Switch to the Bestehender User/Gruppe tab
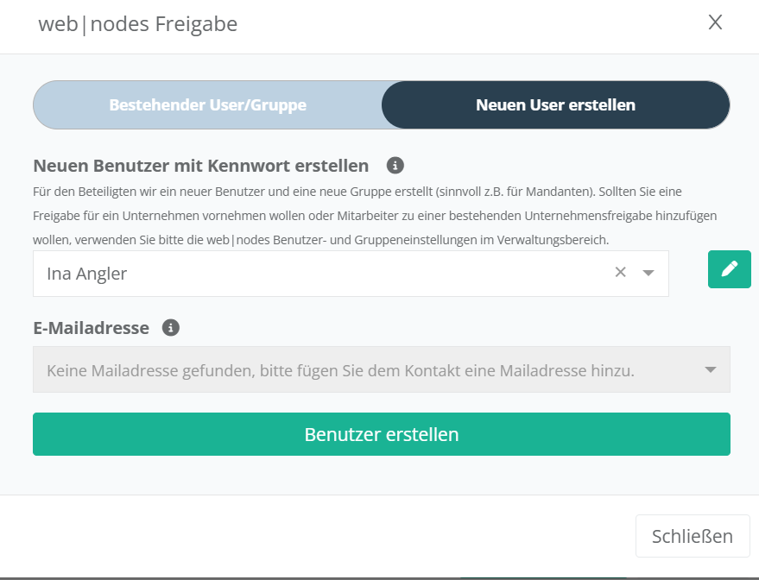 (207, 105)
